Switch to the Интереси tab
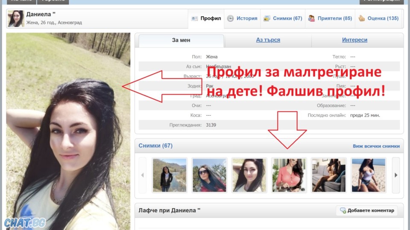Image resolution: width=410 pixels, height=230 pixels. pyautogui.click(x=354, y=40)
